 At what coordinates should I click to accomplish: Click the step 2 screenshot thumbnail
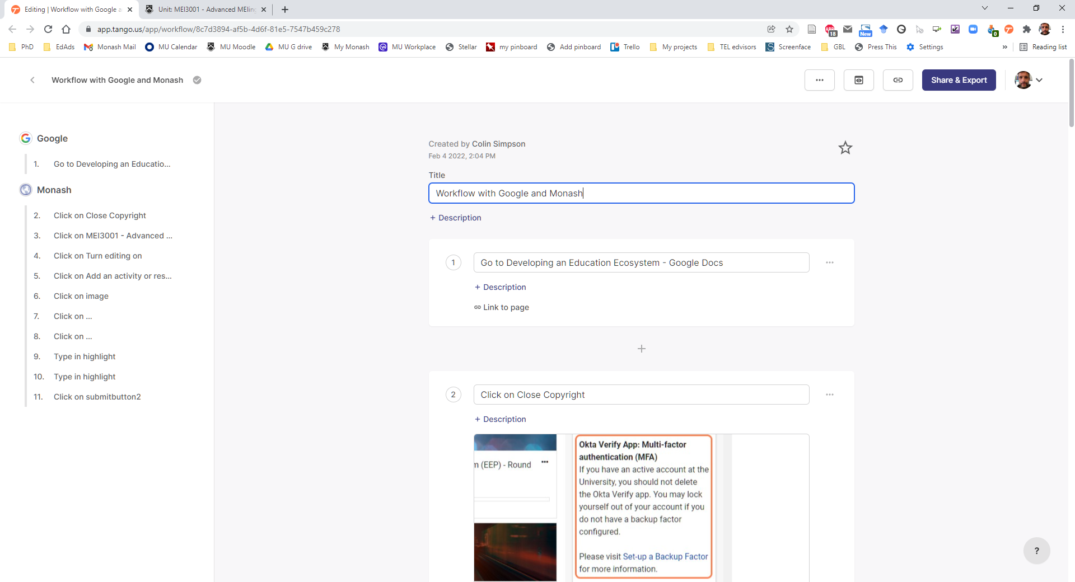pos(641,508)
